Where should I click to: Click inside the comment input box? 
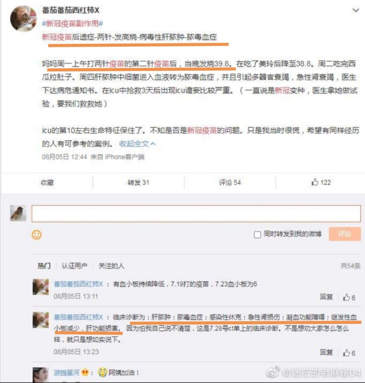click(x=196, y=213)
